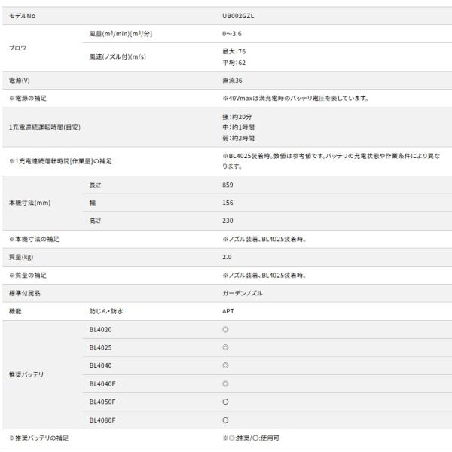452x452 pixels.
Task: Select the 風量 airflow value 0～3.6
Action: click(231, 33)
